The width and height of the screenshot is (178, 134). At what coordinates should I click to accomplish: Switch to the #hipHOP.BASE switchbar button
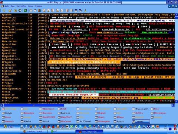pos(47,117)
